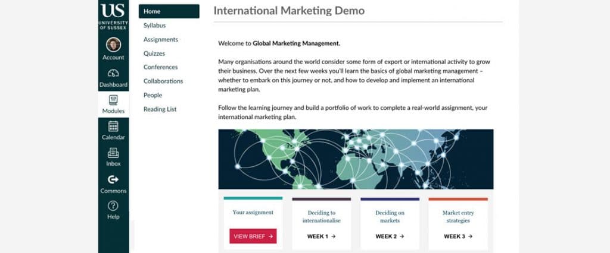Open the Syllabus page
610x253 pixels.
coord(154,26)
